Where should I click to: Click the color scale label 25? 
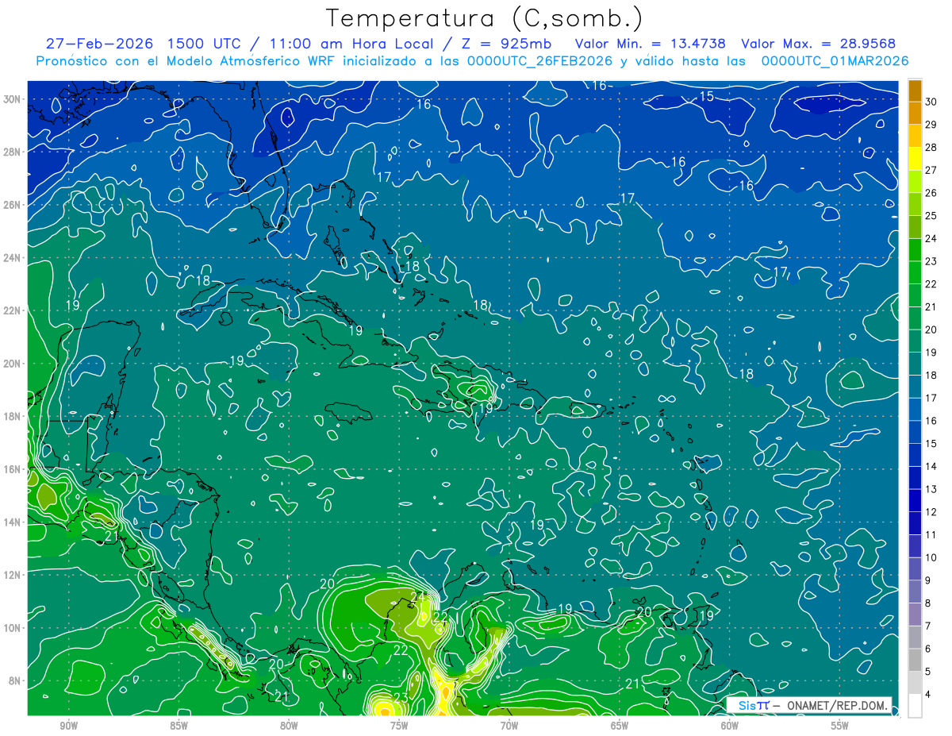931,215
